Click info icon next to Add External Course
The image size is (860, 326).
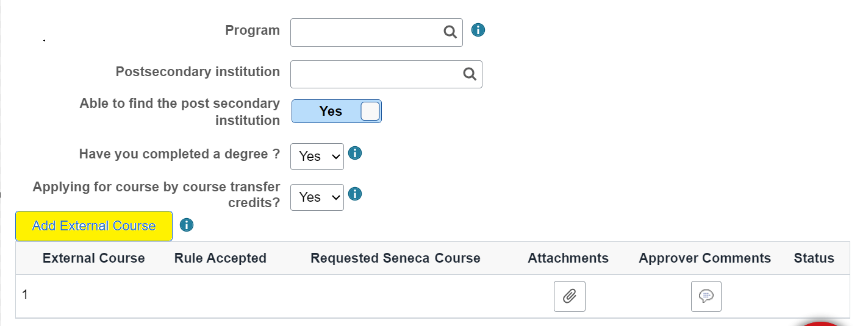coord(187,225)
